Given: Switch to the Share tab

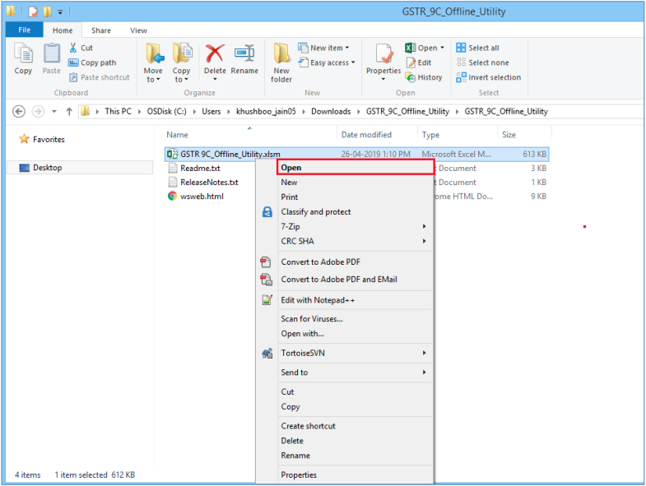Looking at the screenshot, I should click(x=101, y=30).
